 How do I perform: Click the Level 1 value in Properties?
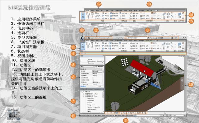(95, 74)
